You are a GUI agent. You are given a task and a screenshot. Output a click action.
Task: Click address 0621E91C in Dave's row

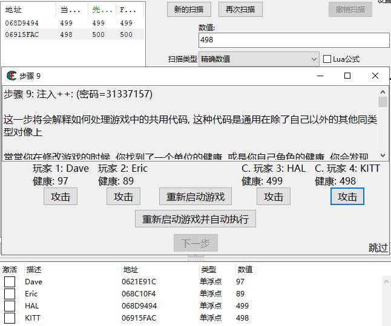click(139, 282)
